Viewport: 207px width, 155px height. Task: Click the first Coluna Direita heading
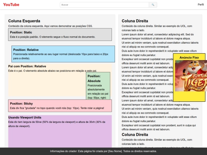click(x=135, y=21)
